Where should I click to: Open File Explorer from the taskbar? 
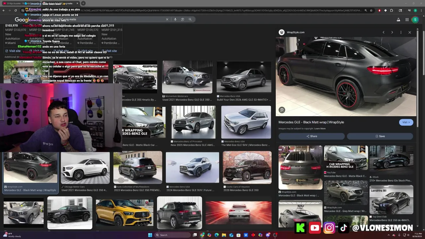tap(224, 235)
